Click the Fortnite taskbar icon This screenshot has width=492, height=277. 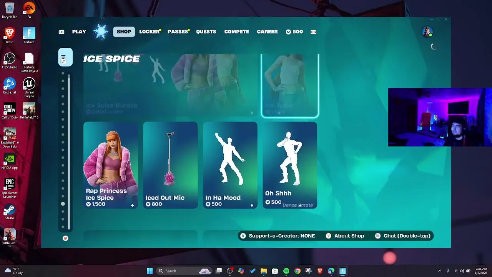342,271
